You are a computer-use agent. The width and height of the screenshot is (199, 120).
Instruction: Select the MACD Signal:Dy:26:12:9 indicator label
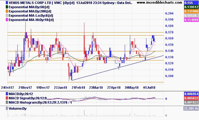[x=28, y=98]
